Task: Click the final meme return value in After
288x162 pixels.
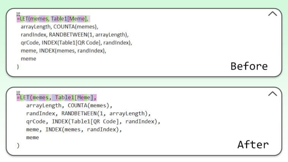Action: tap(32, 137)
